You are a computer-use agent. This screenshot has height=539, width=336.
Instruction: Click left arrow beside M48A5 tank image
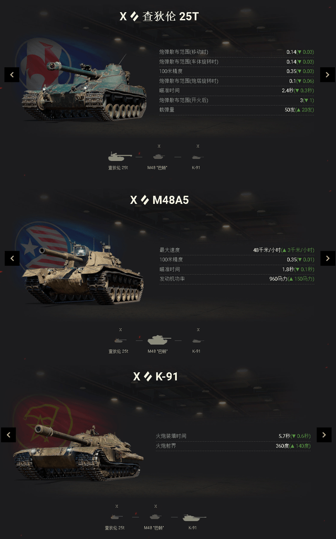click(x=12, y=258)
